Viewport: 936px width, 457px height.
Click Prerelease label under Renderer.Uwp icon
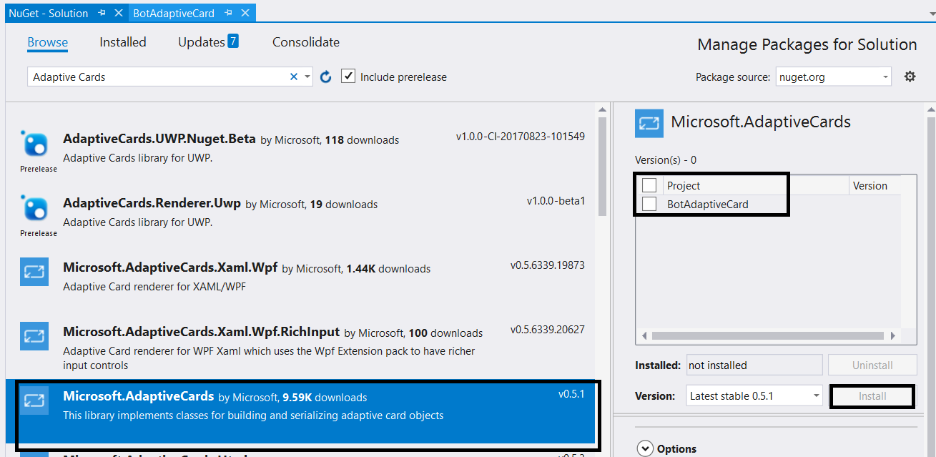[x=39, y=233]
